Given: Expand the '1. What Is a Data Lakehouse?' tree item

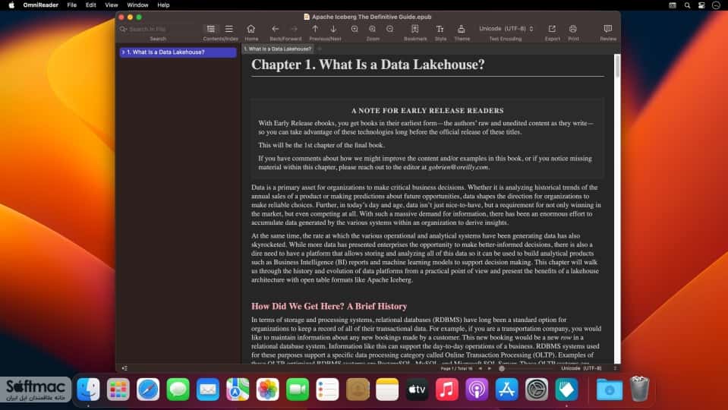Looking at the screenshot, I should (x=123, y=52).
